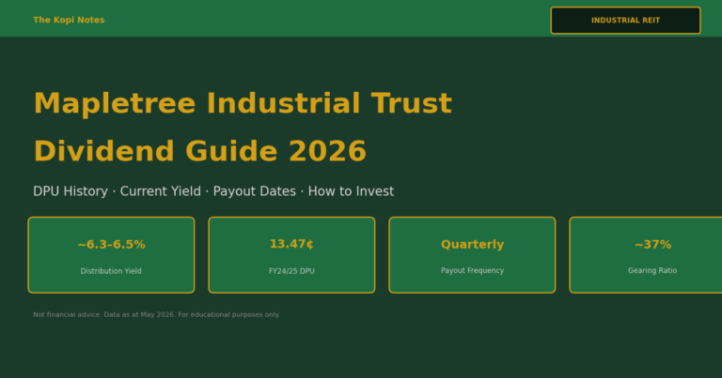Click the Not financial advice disclaimer text
This screenshot has height=378, width=722.
click(x=156, y=314)
